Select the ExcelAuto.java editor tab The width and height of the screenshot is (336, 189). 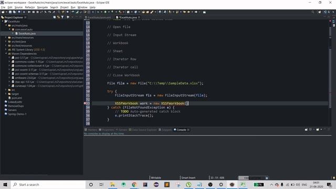128,17
